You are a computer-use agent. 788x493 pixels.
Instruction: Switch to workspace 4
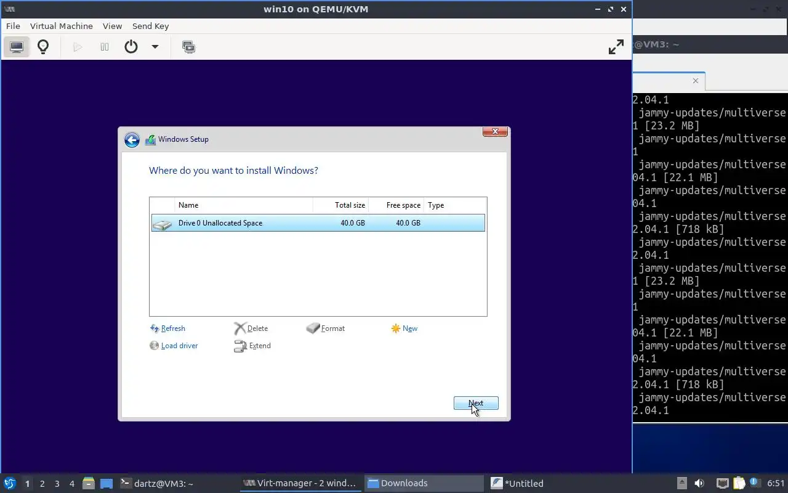(72, 484)
